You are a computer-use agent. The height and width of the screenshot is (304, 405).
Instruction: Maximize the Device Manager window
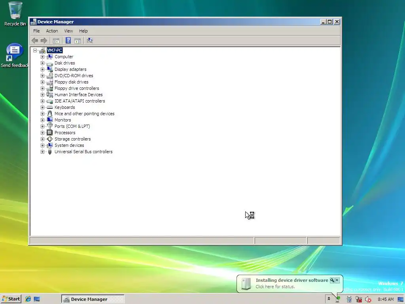[330, 22]
